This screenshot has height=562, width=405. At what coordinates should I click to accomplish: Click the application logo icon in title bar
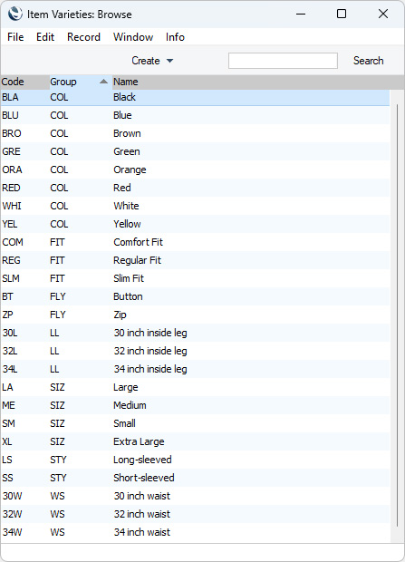15,14
